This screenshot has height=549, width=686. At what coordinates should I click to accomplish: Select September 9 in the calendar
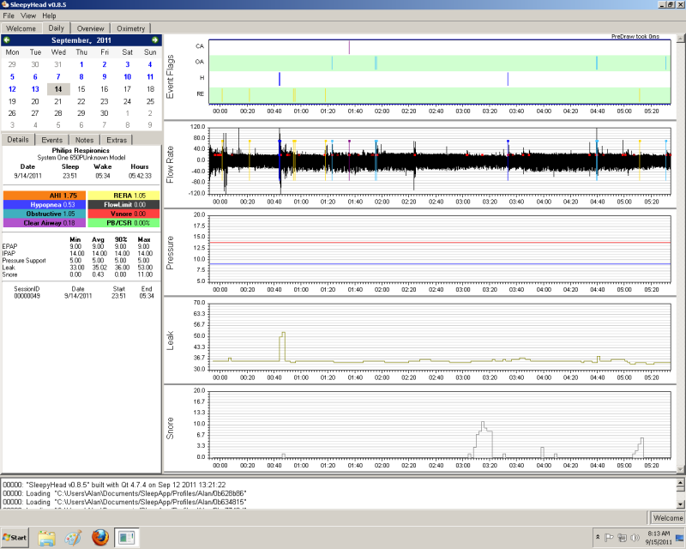[x=104, y=76]
